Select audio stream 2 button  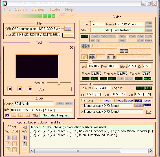(x=14, y=115)
